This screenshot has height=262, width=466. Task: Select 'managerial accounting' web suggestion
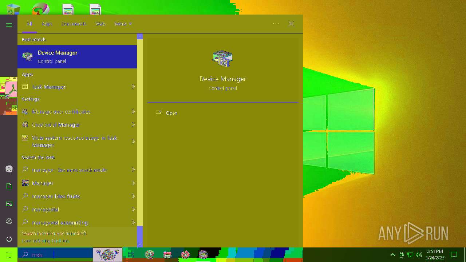(x=77, y=222)
